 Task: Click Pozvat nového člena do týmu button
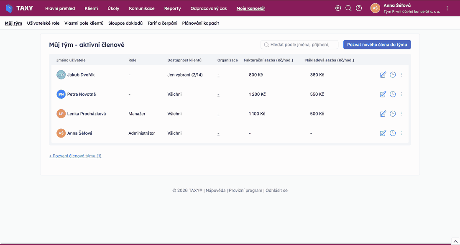[377, 45]
